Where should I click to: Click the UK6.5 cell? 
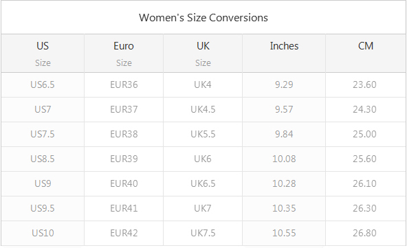coord(203,183)
